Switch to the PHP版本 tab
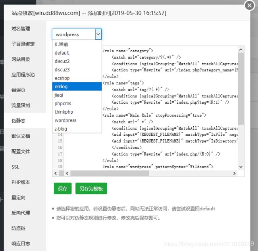Image resolution: width=258 pixels, height=251 pixels. pyautogui.click(x=25, y=182)
